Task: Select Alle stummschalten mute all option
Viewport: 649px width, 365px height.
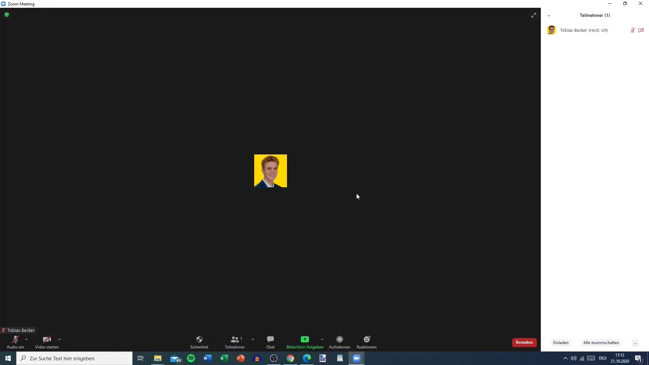Action: (601, 342)
